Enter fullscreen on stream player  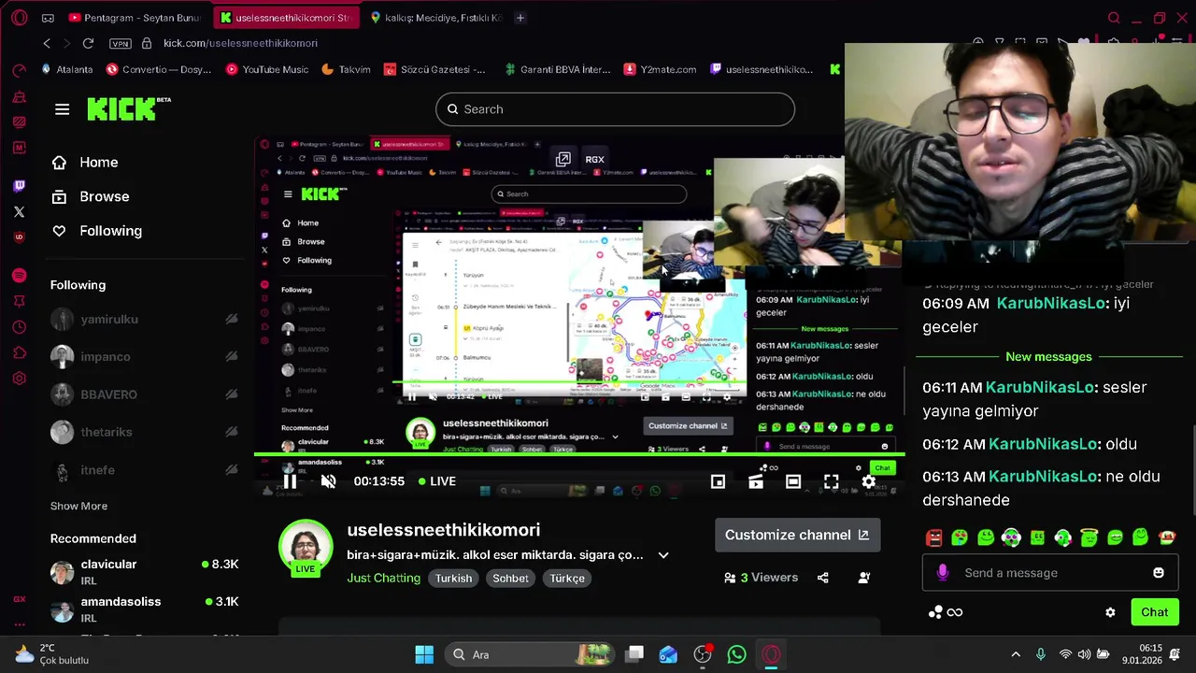click(831, 481)
